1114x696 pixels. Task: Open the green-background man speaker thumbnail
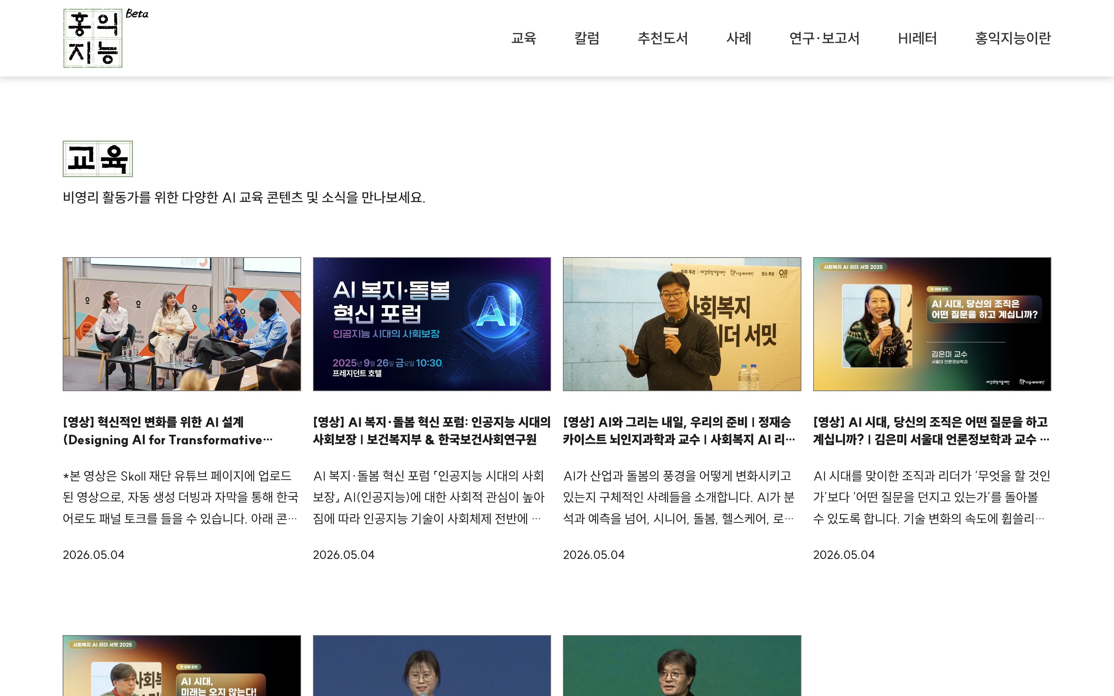tap(682, 666)
